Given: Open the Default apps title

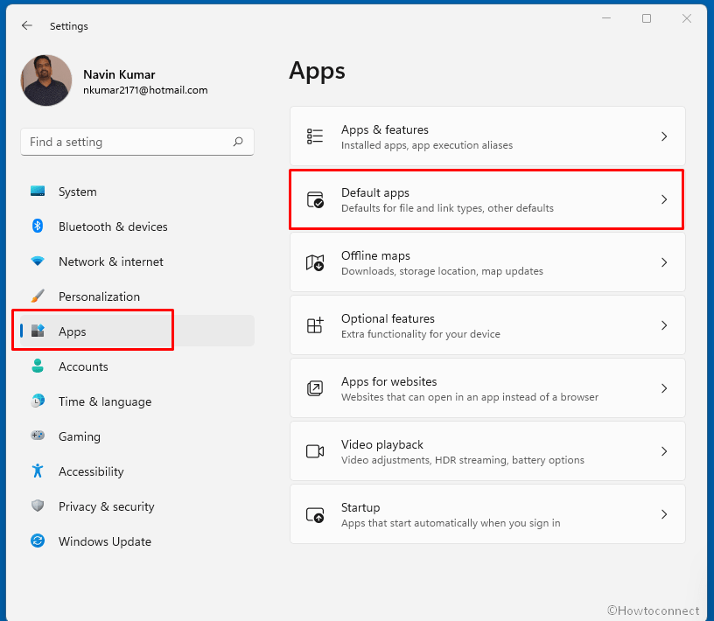Looking at the screenshot, I should pos(375,193).
